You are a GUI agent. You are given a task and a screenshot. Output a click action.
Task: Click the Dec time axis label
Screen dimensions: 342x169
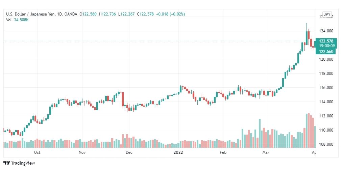pos(129,152)
